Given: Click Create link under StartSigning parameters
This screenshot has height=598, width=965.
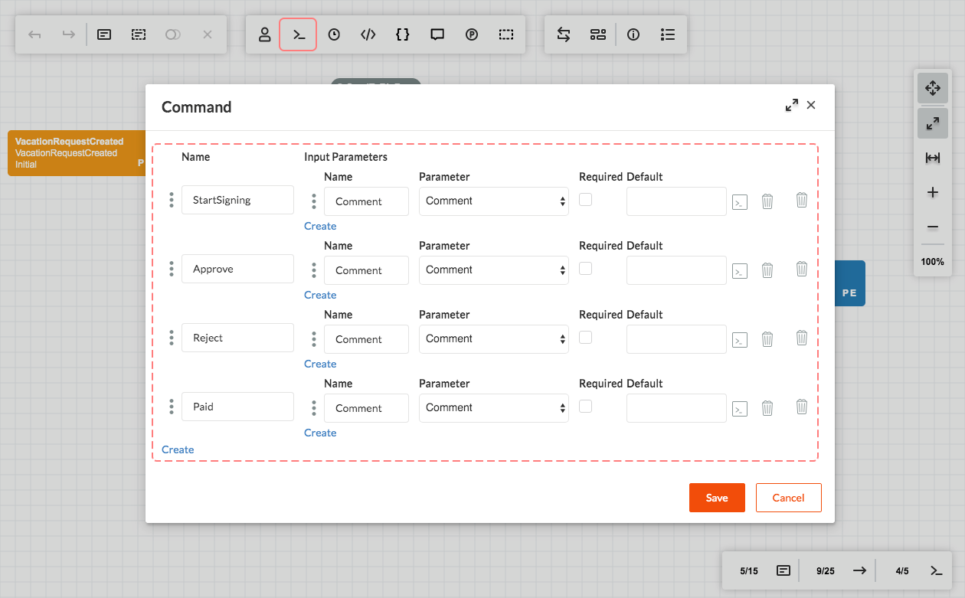Looking at the screenshot, I should 320,226.
